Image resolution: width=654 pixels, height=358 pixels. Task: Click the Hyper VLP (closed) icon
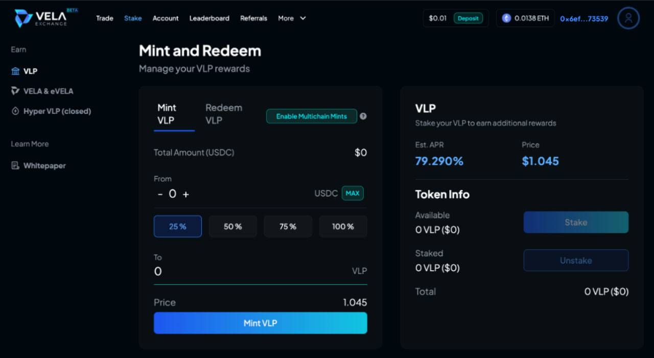tap(15, 111)
